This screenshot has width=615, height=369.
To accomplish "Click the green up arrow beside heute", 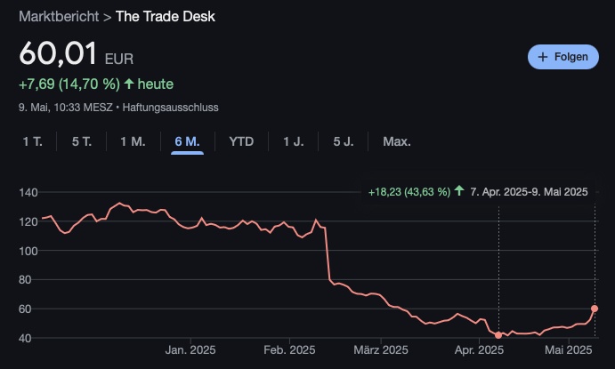I will point(129,84).
